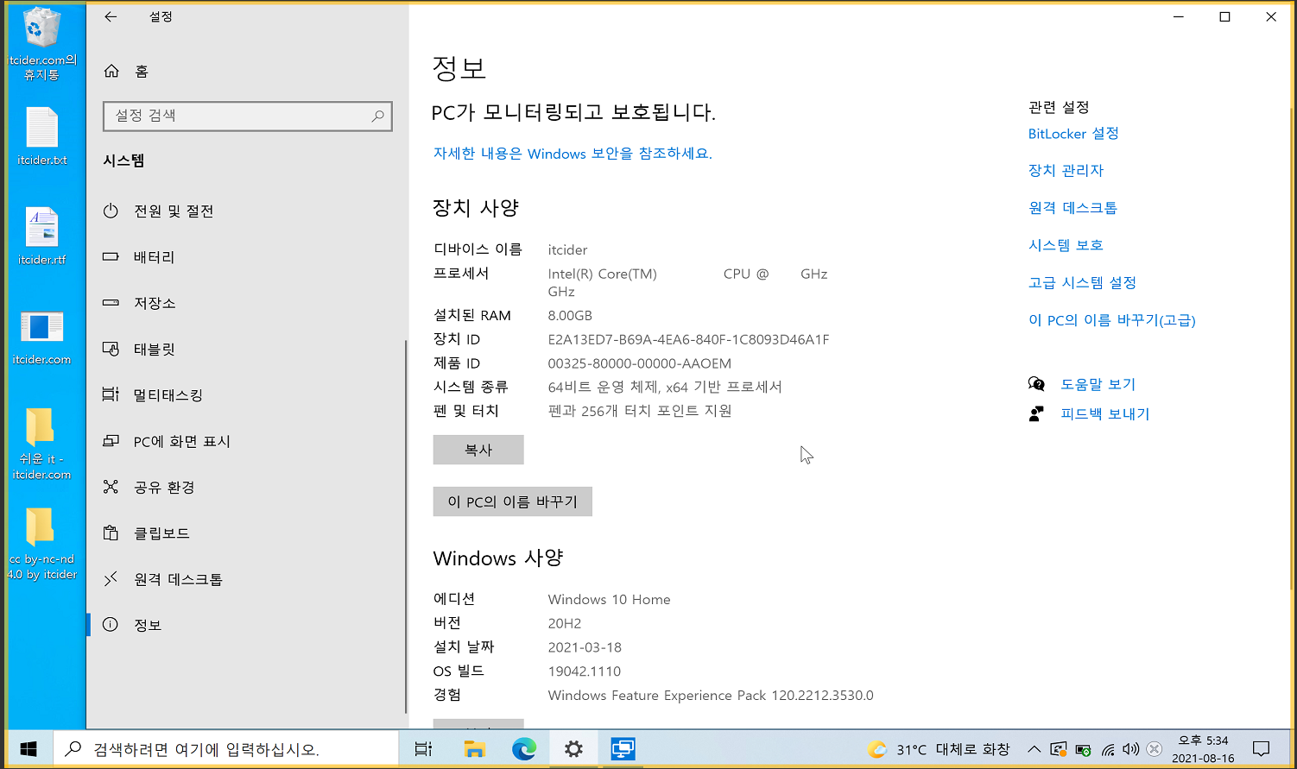Open the 원격 데스크톱 related settings link

[x=1072, y=208]
